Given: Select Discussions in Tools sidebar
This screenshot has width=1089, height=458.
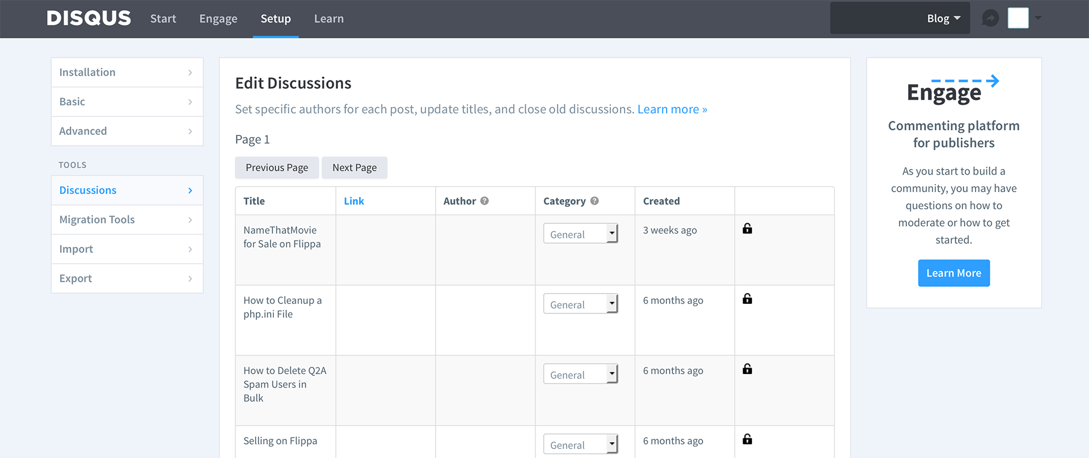Looking at the screenshot, I should click(x=127, y=190).
